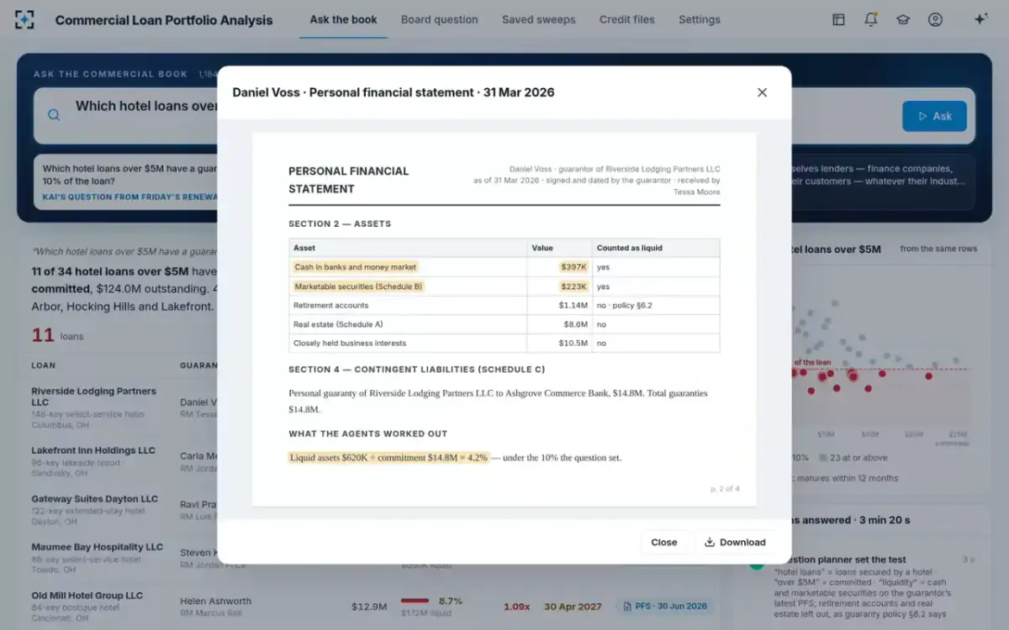Viewport: 1009px width, 630px height.
Task: Click the Ask button
Action: pos(934,116)
